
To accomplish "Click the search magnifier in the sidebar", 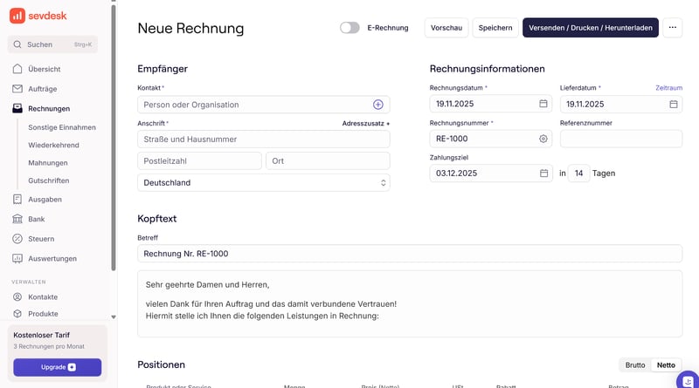I will (x=17, y=44).
